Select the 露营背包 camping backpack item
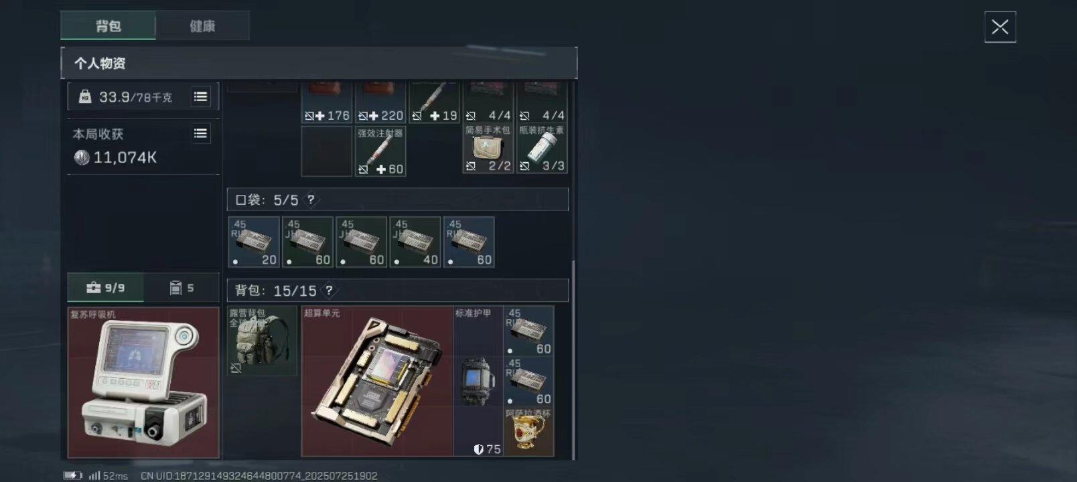The height and width of the screenshot is (482, 1077). pyautogui.click(x=262, y=341)
